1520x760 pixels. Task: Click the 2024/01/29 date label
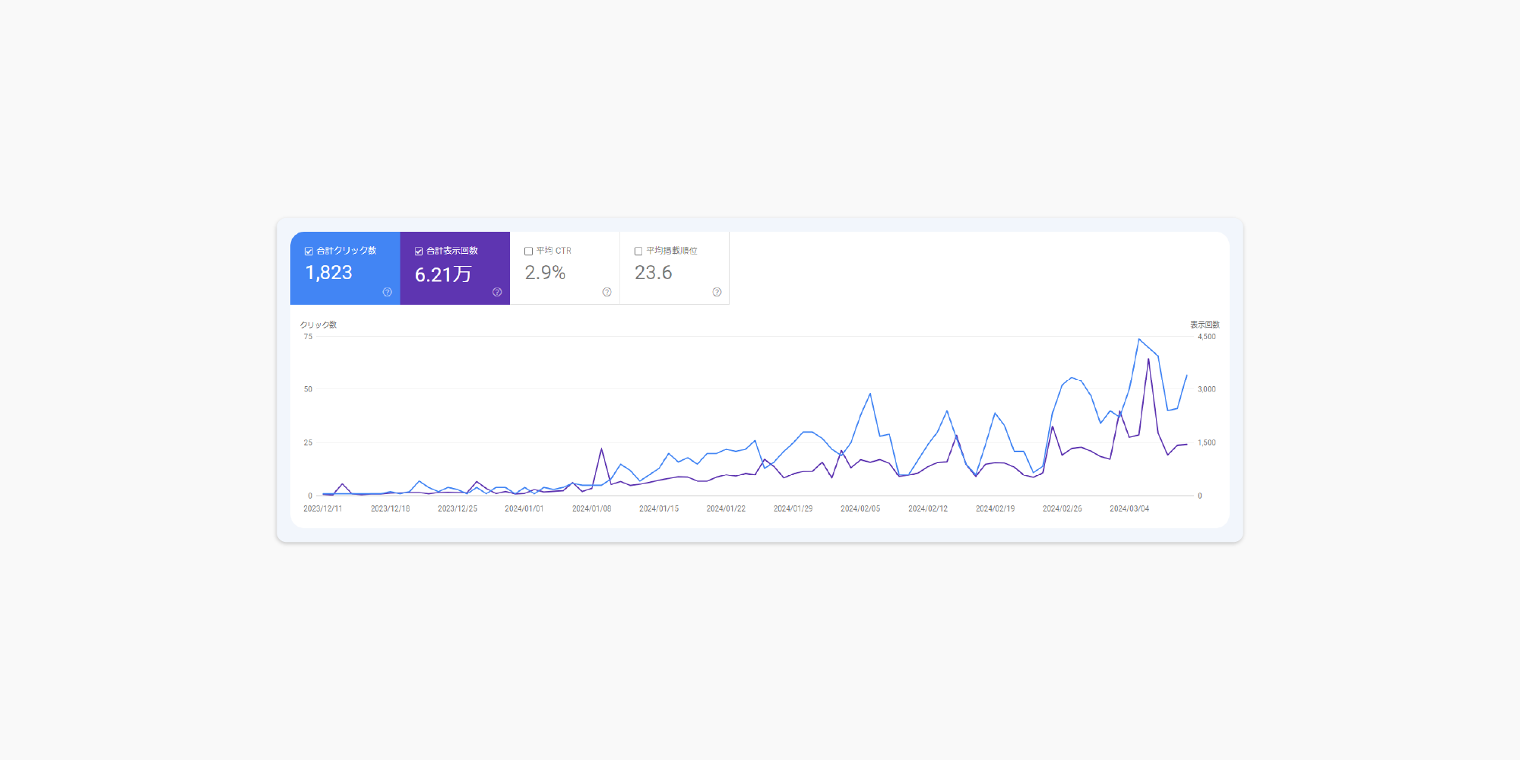[793, 508]
